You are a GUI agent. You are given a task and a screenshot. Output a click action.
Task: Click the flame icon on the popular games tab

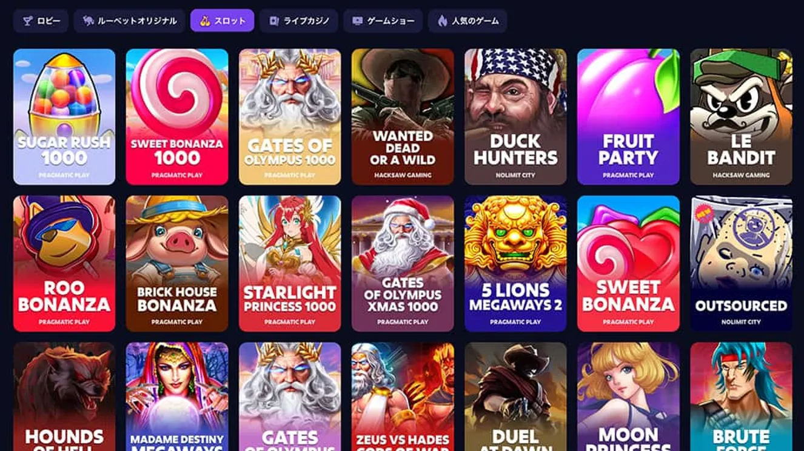click(442, 21)
